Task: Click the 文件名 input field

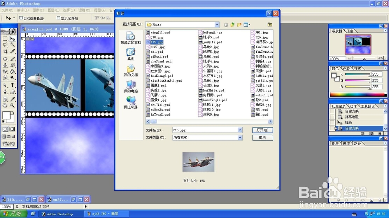Action: [x=205, y=130]
